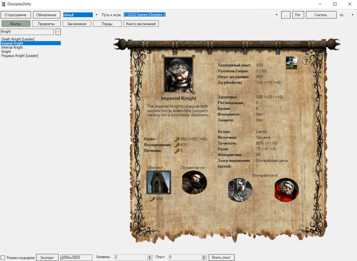The image size is (357, 261).
Task: Enable the Режим мододела checkbox
Action: [4, 257]
